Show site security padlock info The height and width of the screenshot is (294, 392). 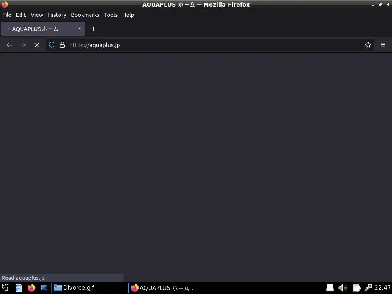pos(62,45)
